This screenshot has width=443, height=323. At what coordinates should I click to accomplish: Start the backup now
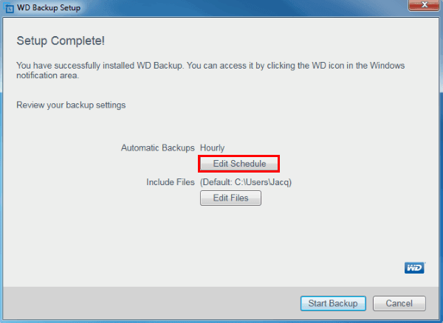point(332,303)
